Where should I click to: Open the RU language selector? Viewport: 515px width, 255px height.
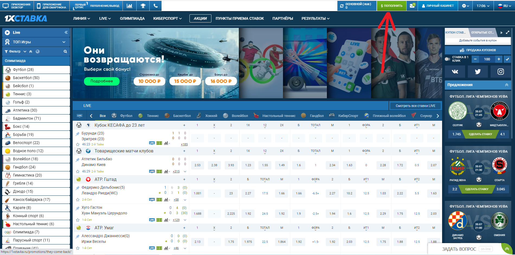click(x=504, y=6)
